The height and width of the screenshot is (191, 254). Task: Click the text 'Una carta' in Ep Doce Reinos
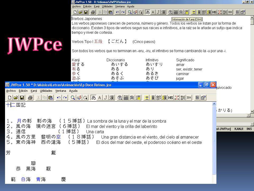coord(95,132)
